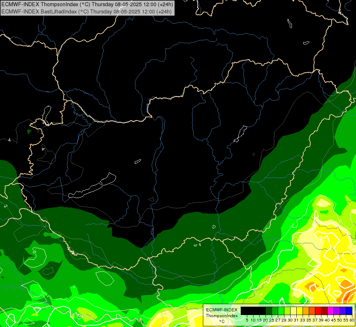Click the dark green 20–25 legend swatch
Screen dimensions: 356x327
pyautogui.click(x=269, y=311)
